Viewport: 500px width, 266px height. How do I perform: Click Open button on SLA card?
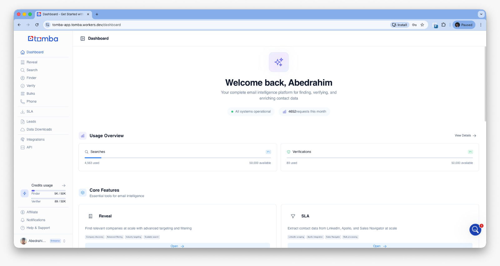pyautogui.click(x=380, y=246)
